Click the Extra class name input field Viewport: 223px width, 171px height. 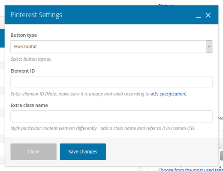[x=111, y=116]
